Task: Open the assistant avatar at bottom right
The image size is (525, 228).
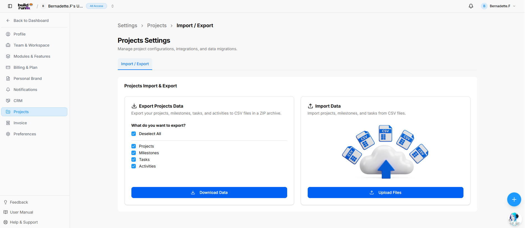Action: [x=514, y=219]
